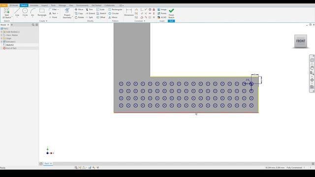Start a new 2D Sketch

point(6,13)
